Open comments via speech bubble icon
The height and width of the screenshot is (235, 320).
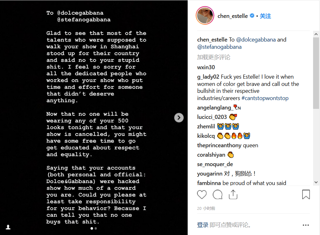pos(218,195)
